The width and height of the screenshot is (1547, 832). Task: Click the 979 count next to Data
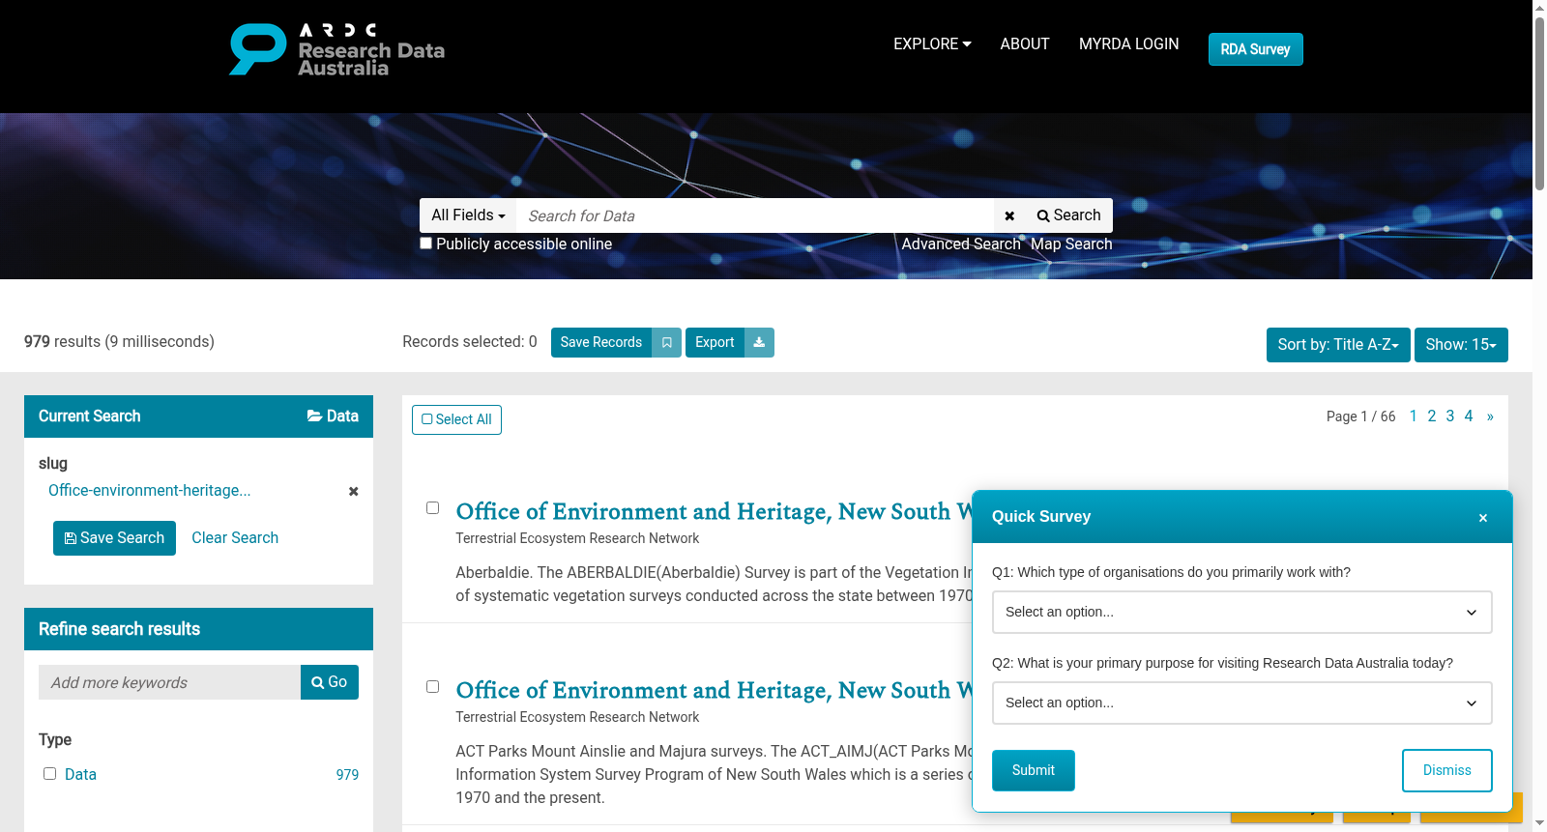(x=347, y=775)
